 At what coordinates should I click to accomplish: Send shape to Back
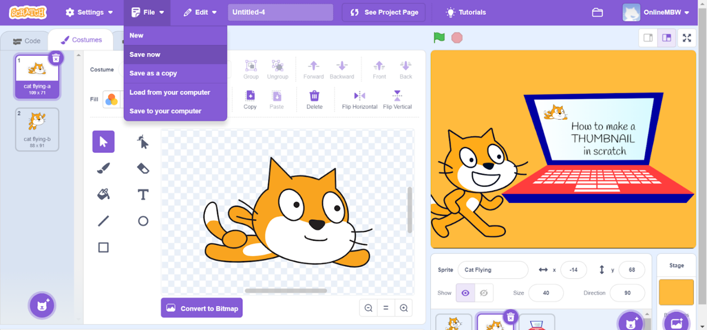click(406, 69)
